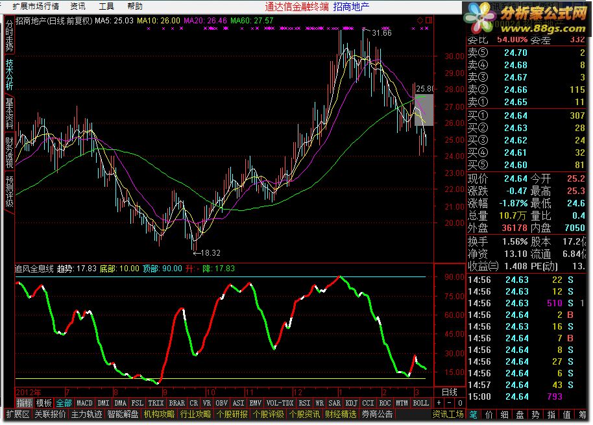Select the BOLL indicator
Screen dimensions: 593x425
420,403
